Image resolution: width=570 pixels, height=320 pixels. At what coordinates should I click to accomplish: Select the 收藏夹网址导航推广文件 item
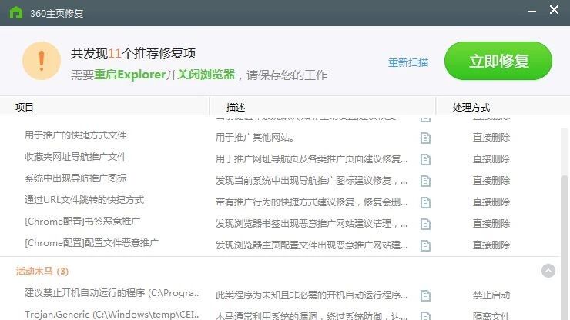pyautogui.click(x=75, y=157)
